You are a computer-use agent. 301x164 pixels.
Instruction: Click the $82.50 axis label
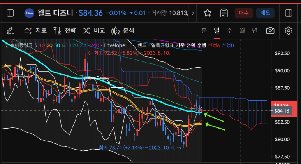point(282,122)
